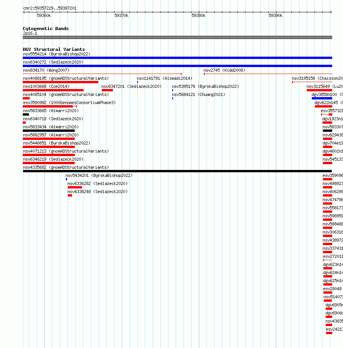Click the nsv558173 variant label

coord(333,208)
